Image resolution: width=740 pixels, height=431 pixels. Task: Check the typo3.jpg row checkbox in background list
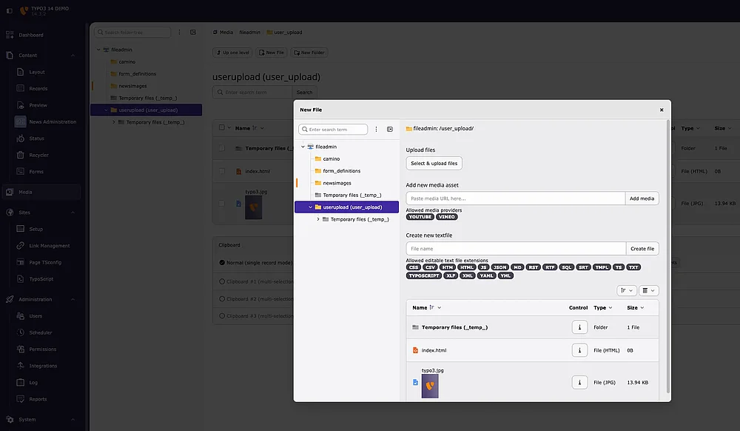click(222, 204)
